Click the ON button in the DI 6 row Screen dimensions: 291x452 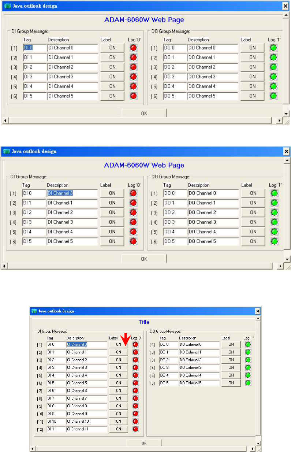(119, 390)
